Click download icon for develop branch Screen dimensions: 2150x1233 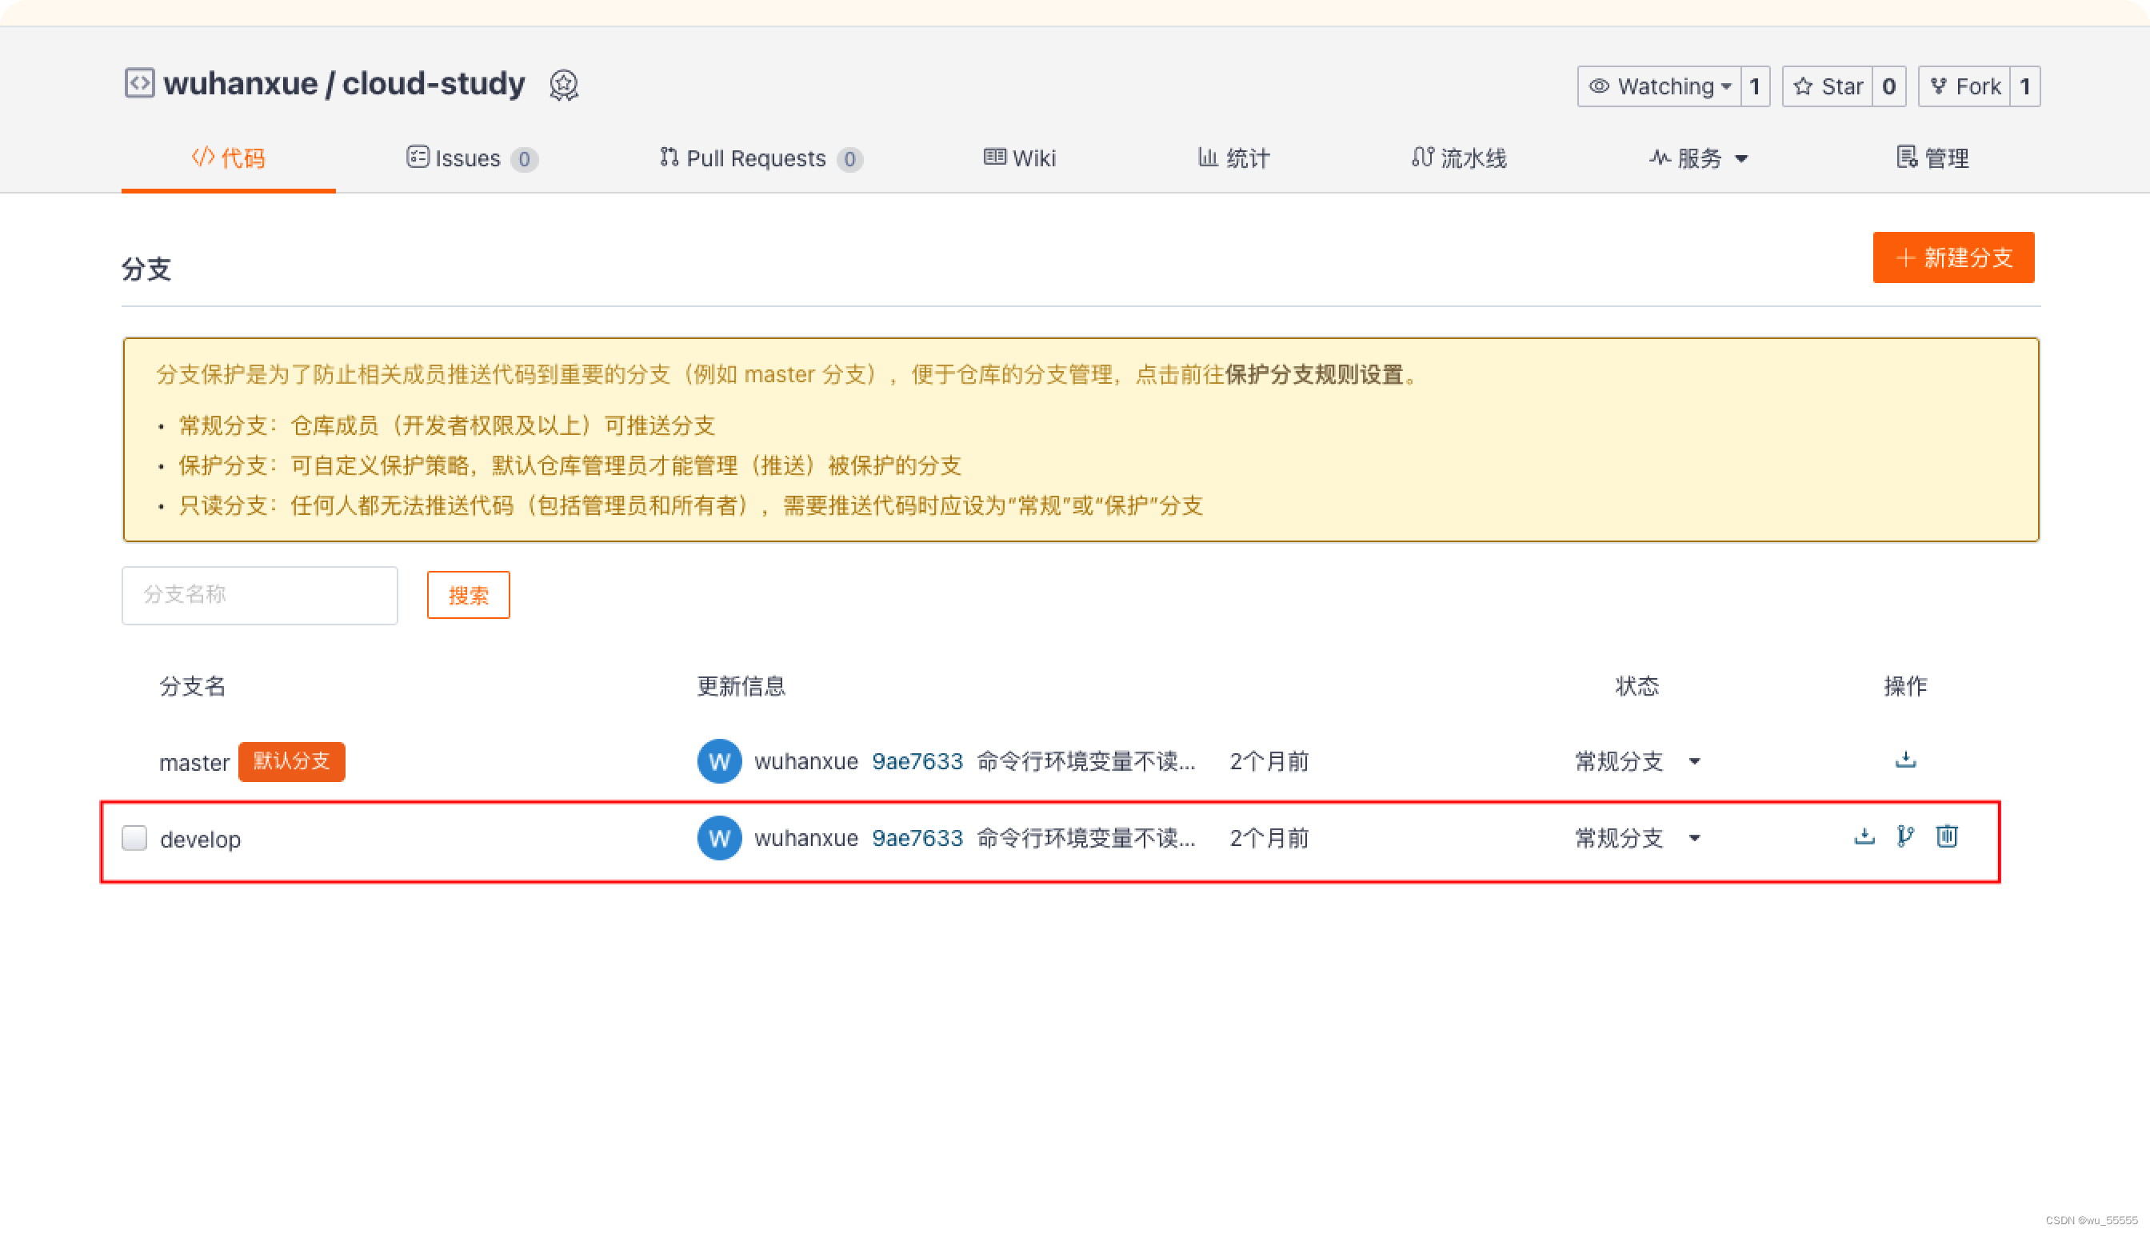coord(1864,836)
